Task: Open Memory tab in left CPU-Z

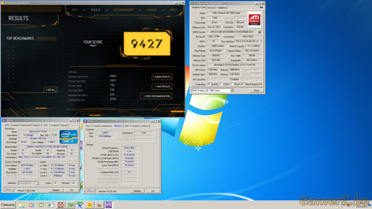Action: point(37,125)
